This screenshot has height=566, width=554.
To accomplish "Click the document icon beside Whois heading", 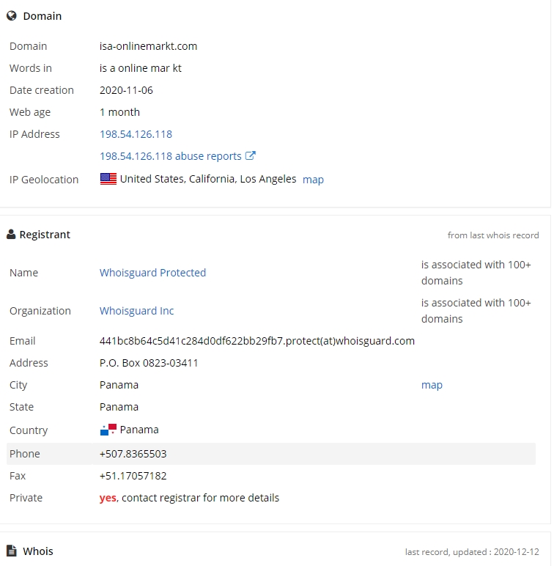I will [12, 551].
